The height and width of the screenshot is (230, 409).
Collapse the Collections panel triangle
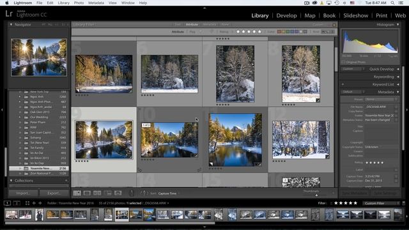click(11, 180)
